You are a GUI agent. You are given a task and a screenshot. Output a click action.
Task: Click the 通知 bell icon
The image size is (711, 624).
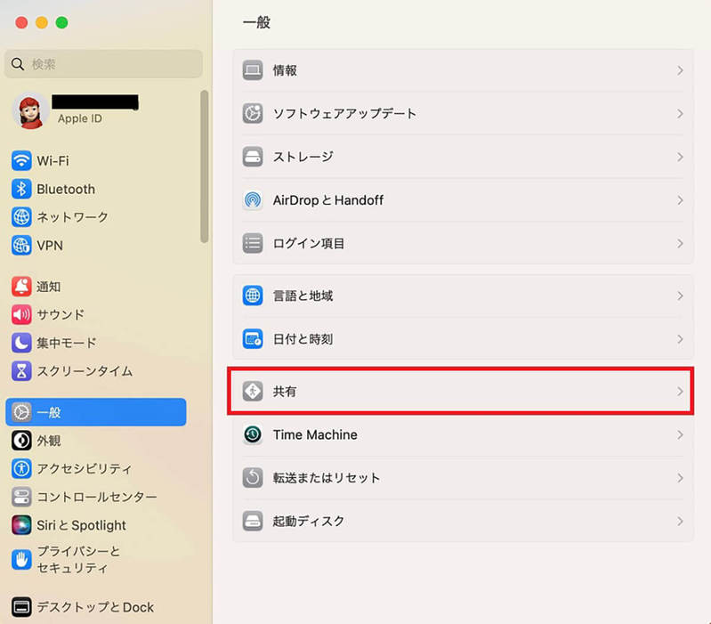[x=21, y=287]
